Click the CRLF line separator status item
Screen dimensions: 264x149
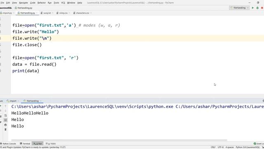(213, 147)
